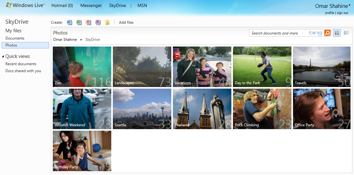Click the orange Bing search button
The height and width of the screenshot is (175, 354).
[327, 33]
